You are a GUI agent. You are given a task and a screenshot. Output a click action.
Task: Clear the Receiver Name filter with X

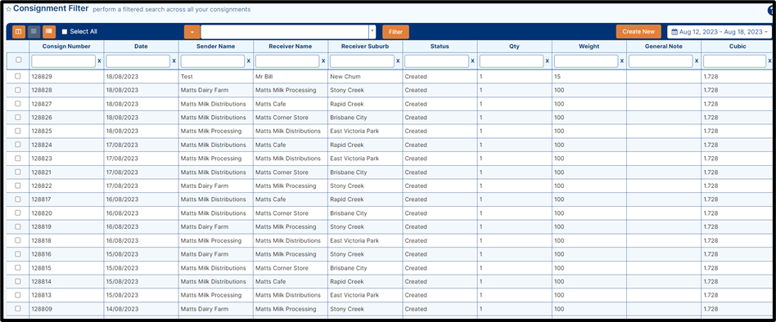(x=323, y=61)
